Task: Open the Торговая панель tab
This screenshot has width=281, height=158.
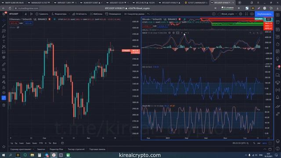Action: coord(97,149)
